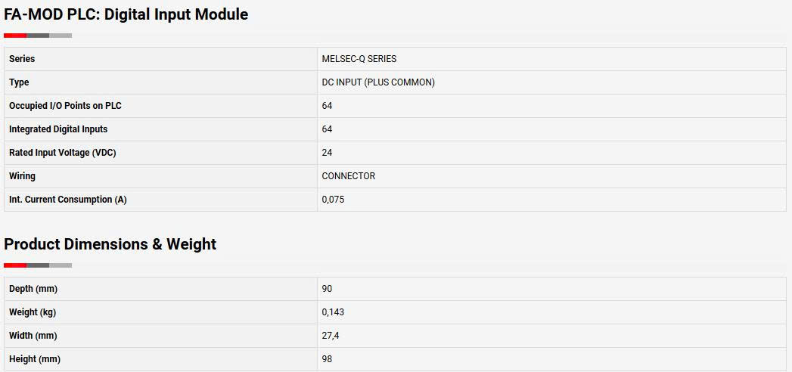Viewport: 792px width, 372px height.
Task: Select the Wiring row label
Action: (x=22, y=176)
